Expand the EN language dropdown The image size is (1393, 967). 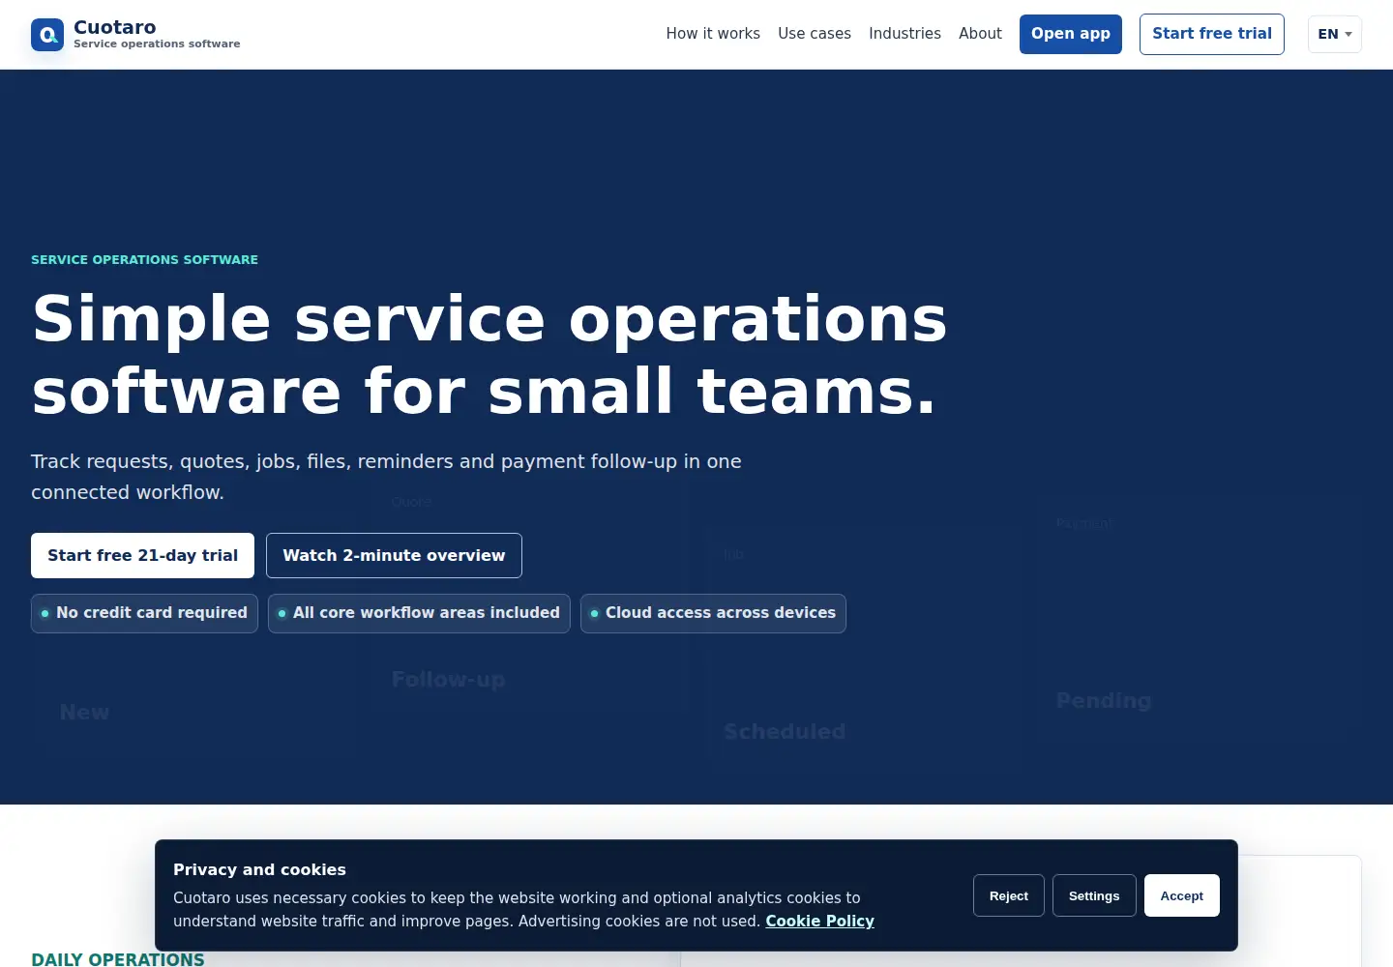(x=1335, y=34)
